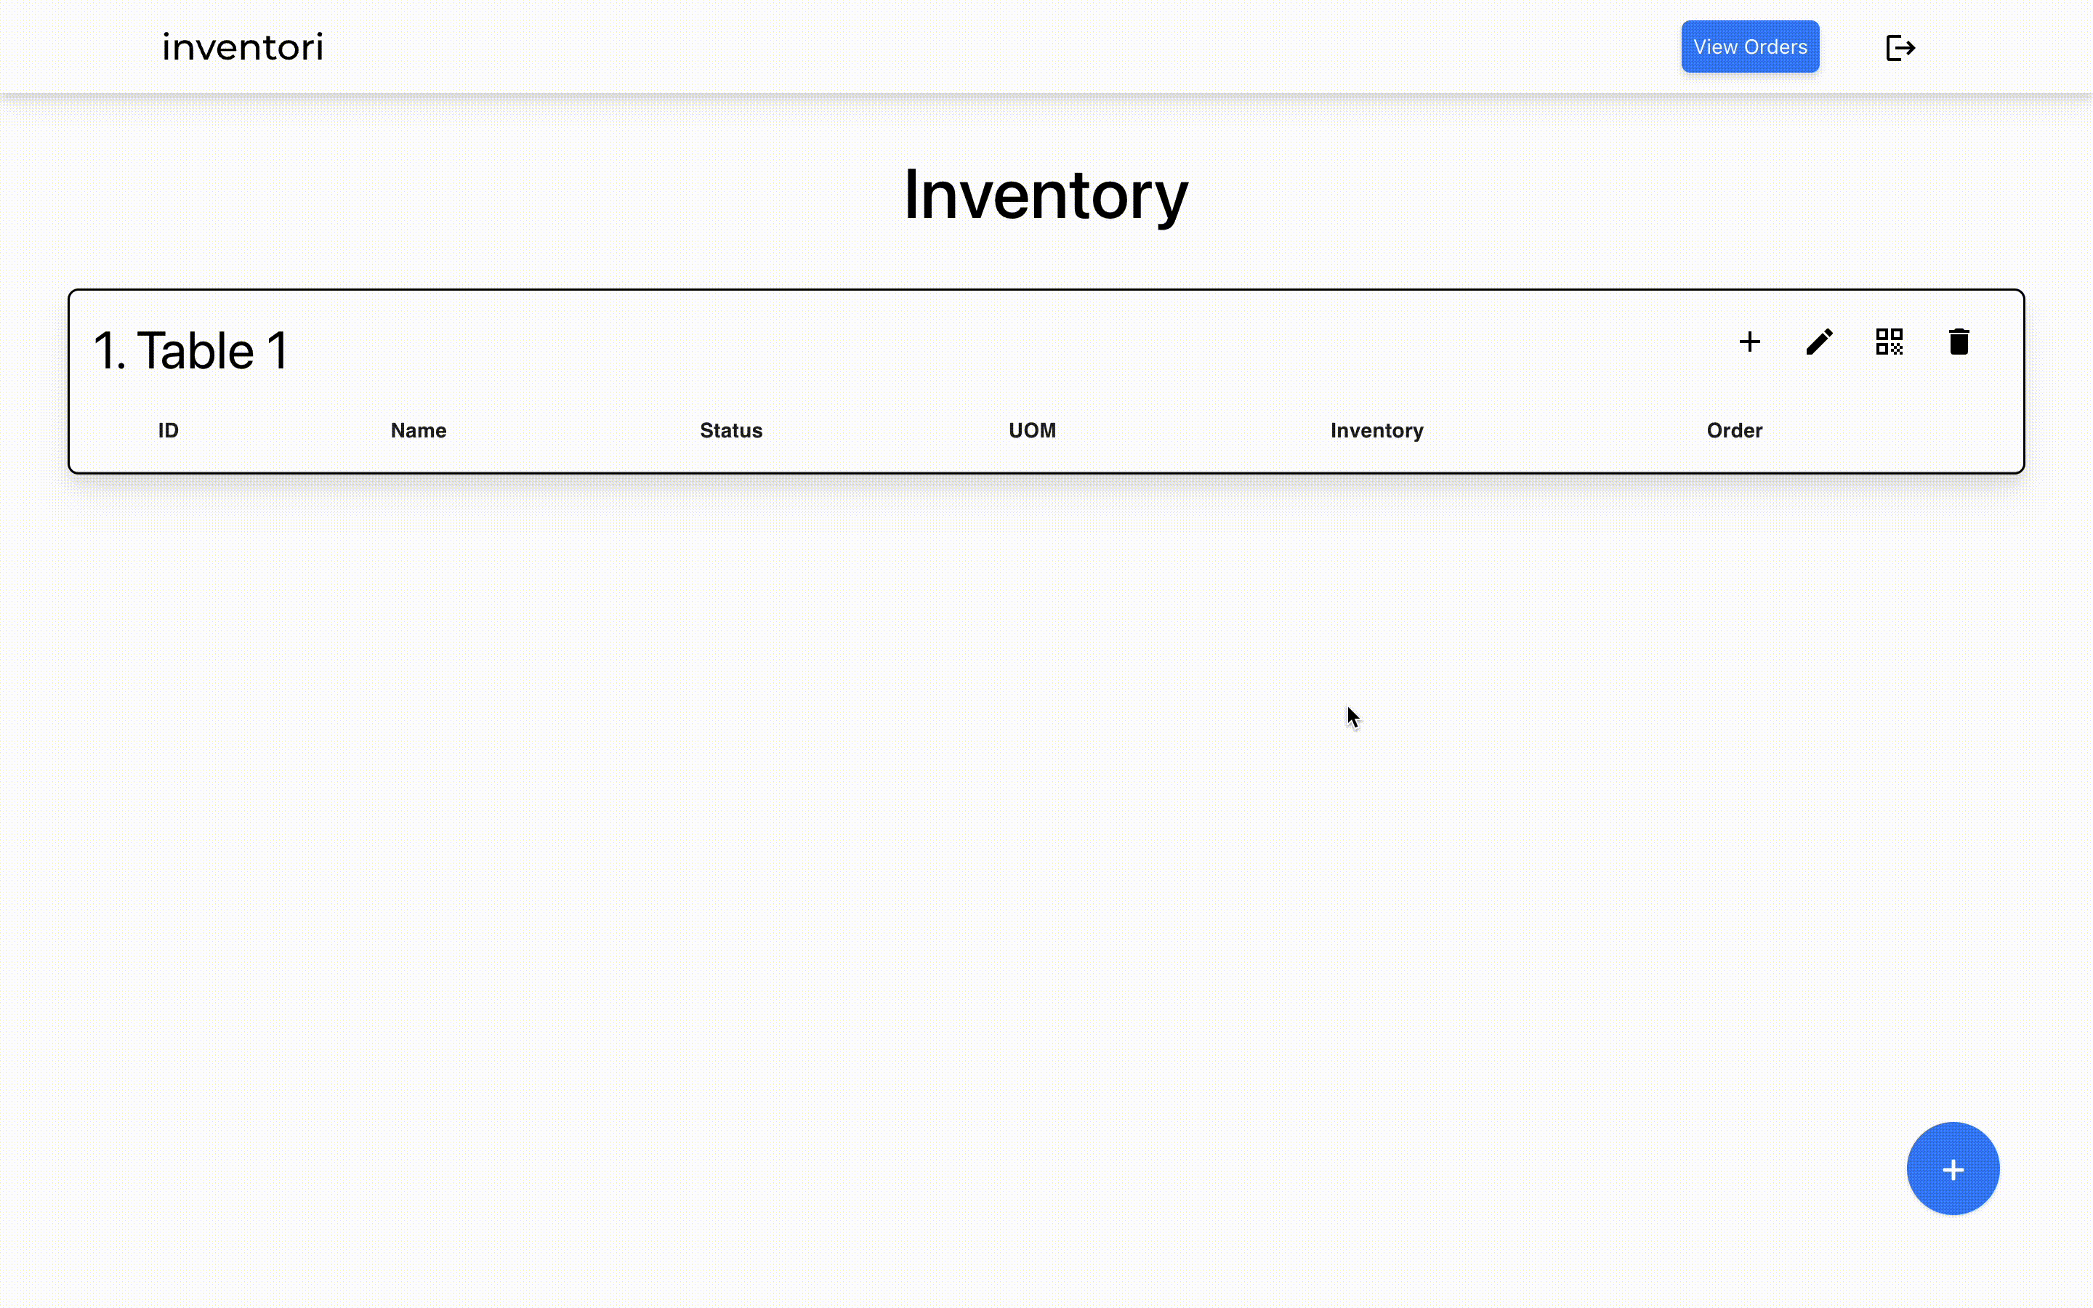This screenshot has height=1308, width=2093.
Task: Click the Inventory column header in table
Action: 1377,431
